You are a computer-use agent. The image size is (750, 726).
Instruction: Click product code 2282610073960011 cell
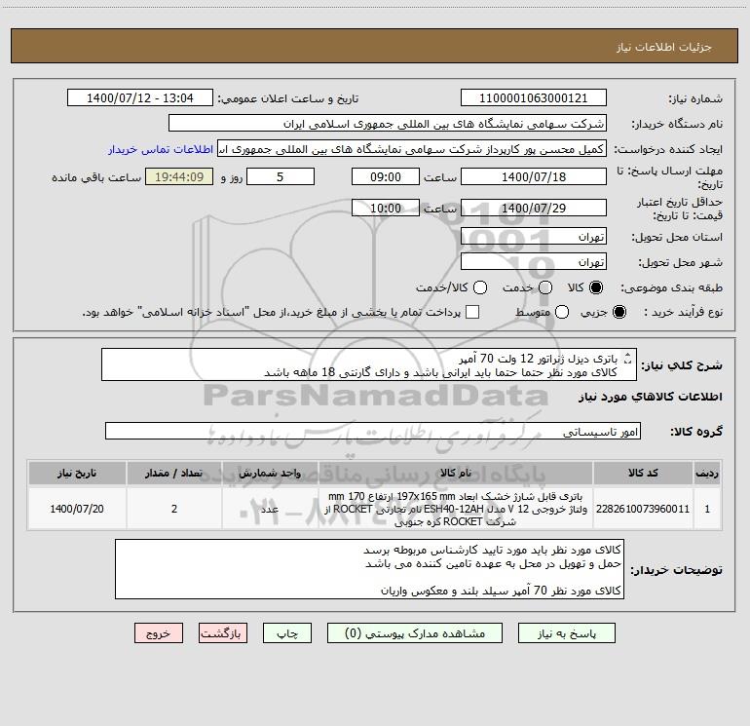[643, 509]
